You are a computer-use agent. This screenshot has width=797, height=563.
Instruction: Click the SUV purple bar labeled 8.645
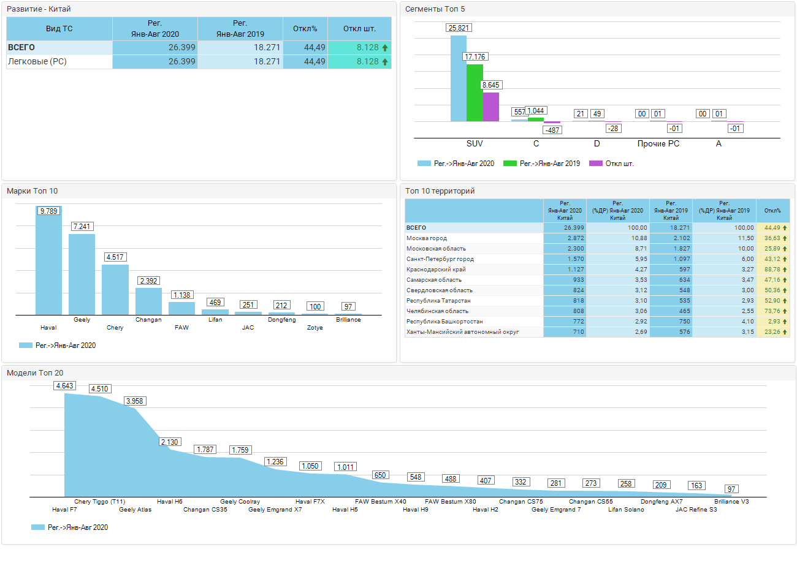[x=490, y=107]
